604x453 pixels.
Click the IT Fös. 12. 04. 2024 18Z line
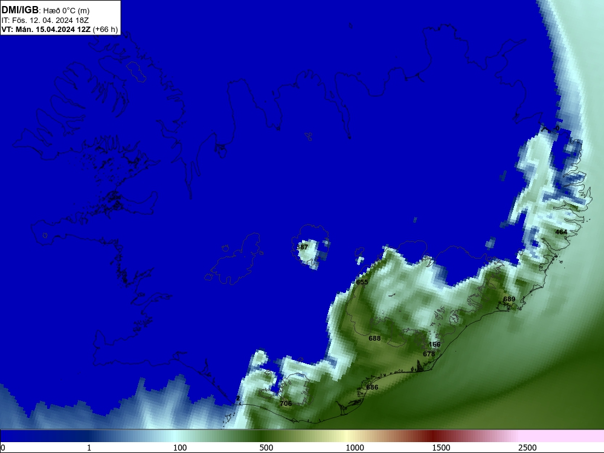[x=45, y=20]
